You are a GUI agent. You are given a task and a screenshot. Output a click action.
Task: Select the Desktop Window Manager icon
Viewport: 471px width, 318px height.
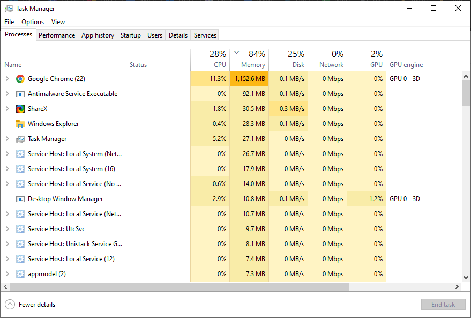point(20,199)
